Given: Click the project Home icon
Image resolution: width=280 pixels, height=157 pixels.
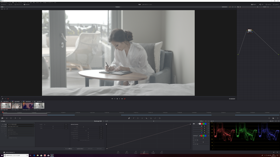Looking at the screenshot, I should (x=274, y=152).
